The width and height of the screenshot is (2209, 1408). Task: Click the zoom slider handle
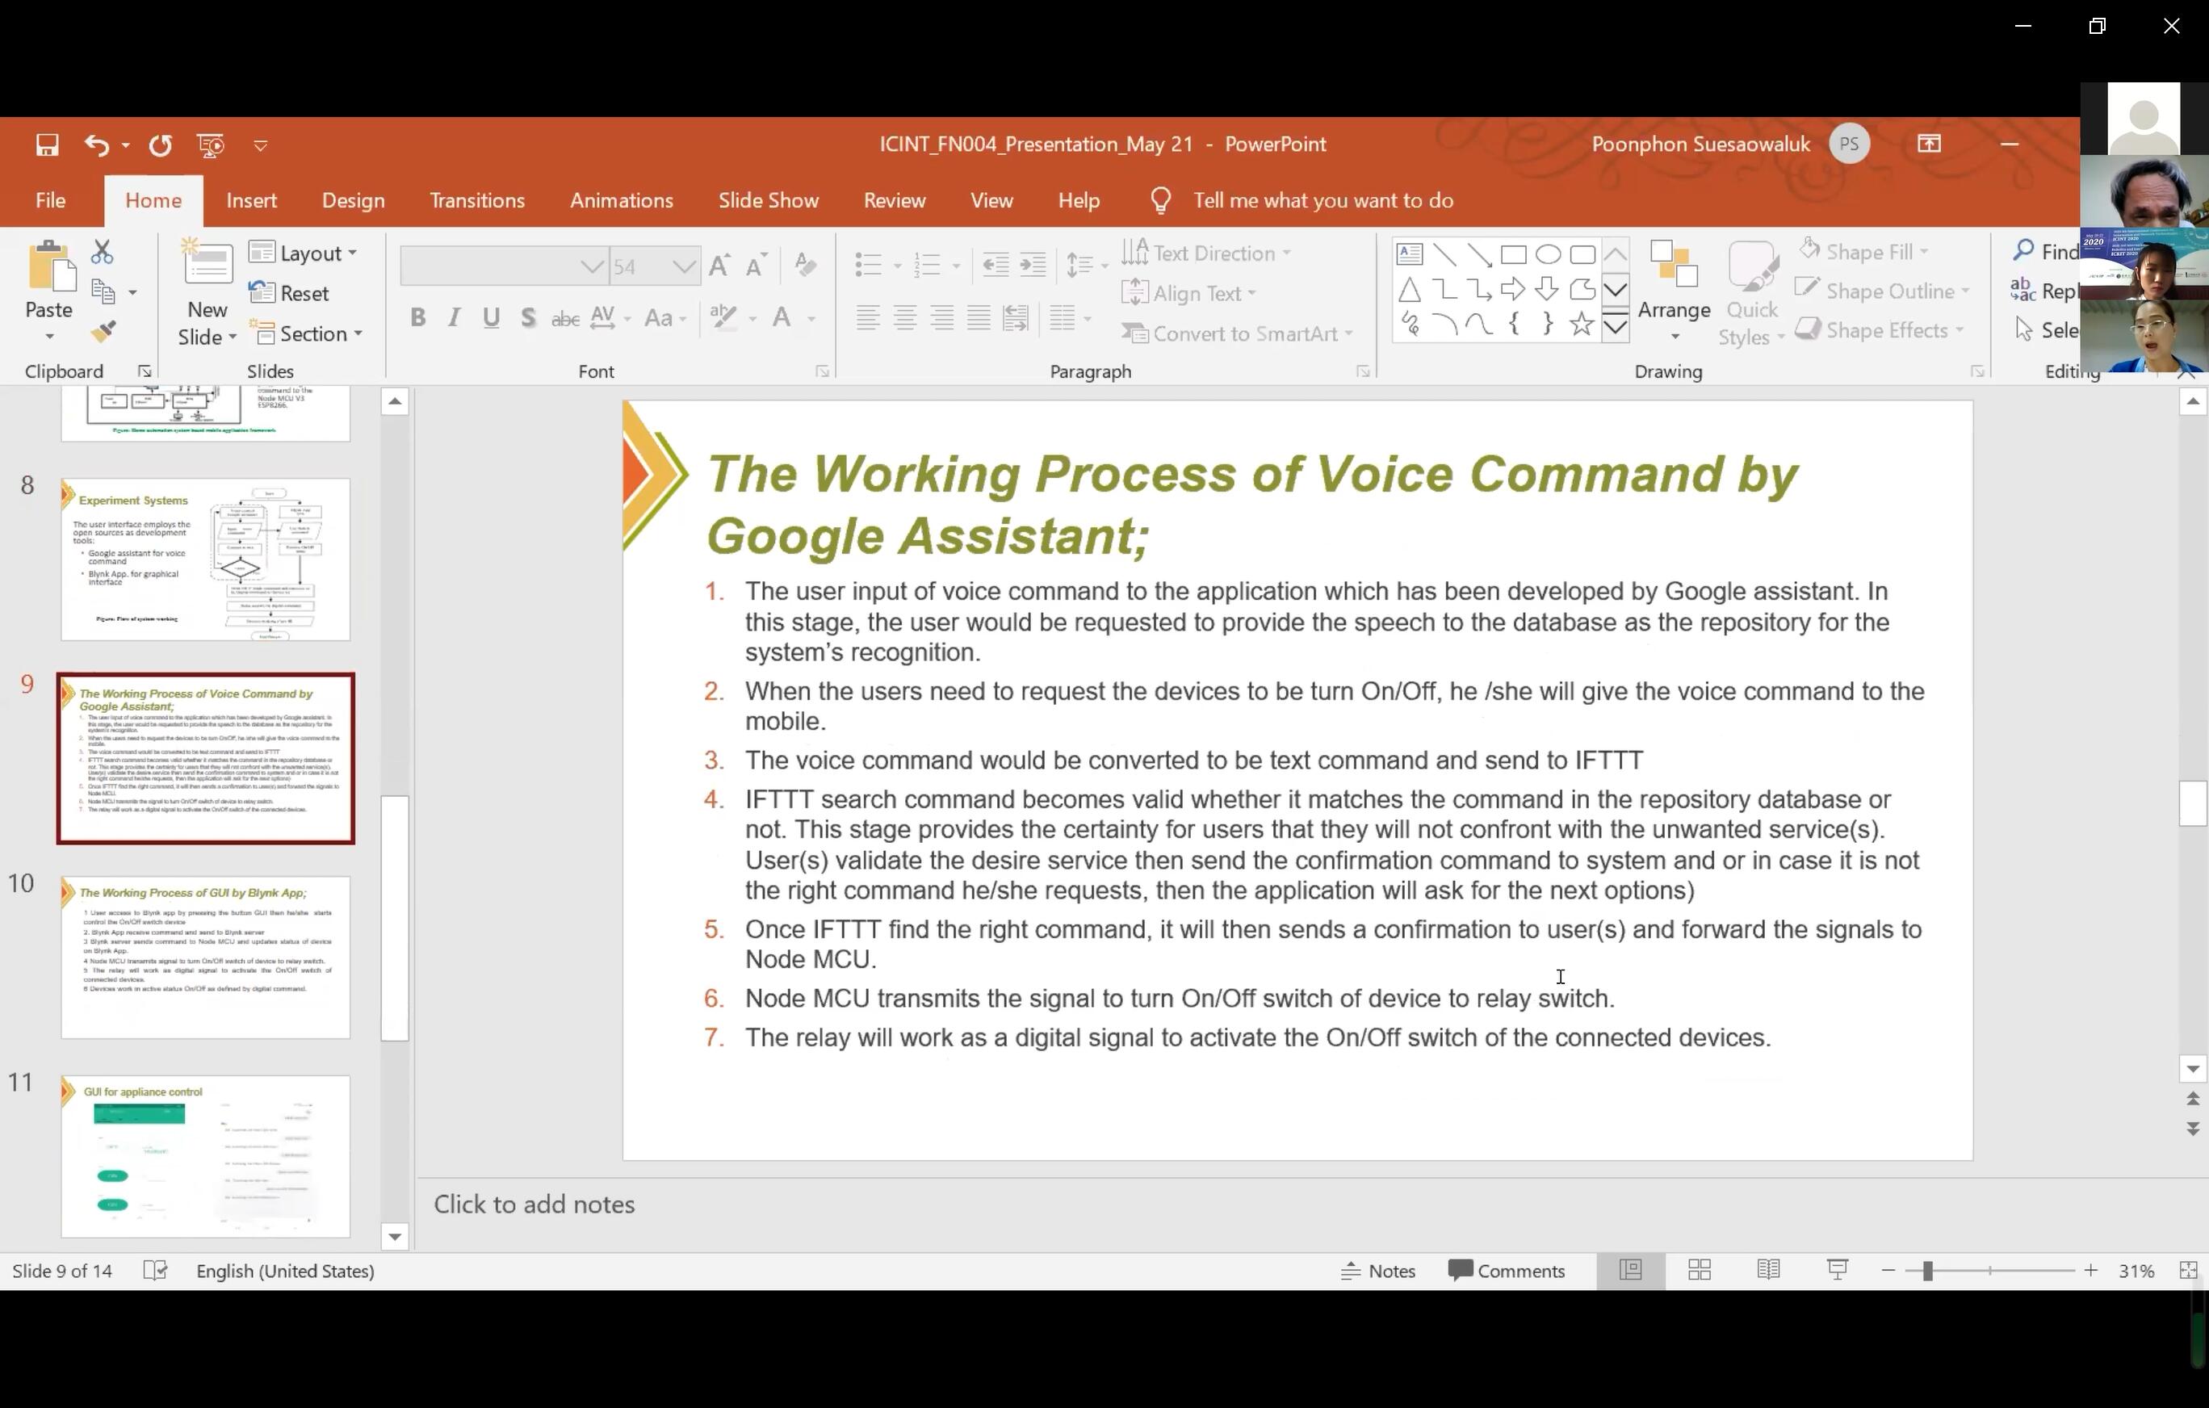1926,1272
